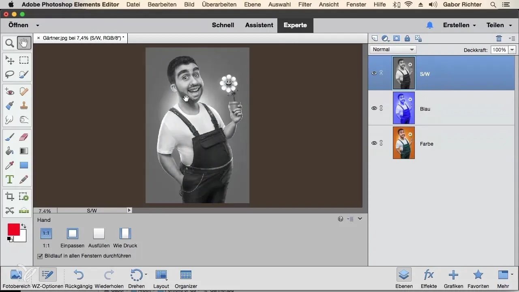Select the Eraser tool
Image resolution: width=519 pixels, height=292 pixels.
[x=24, y=137]
